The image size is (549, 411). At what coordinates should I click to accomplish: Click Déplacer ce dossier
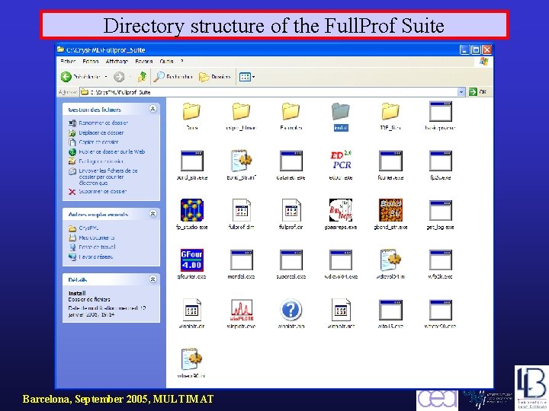click(96, 132)
